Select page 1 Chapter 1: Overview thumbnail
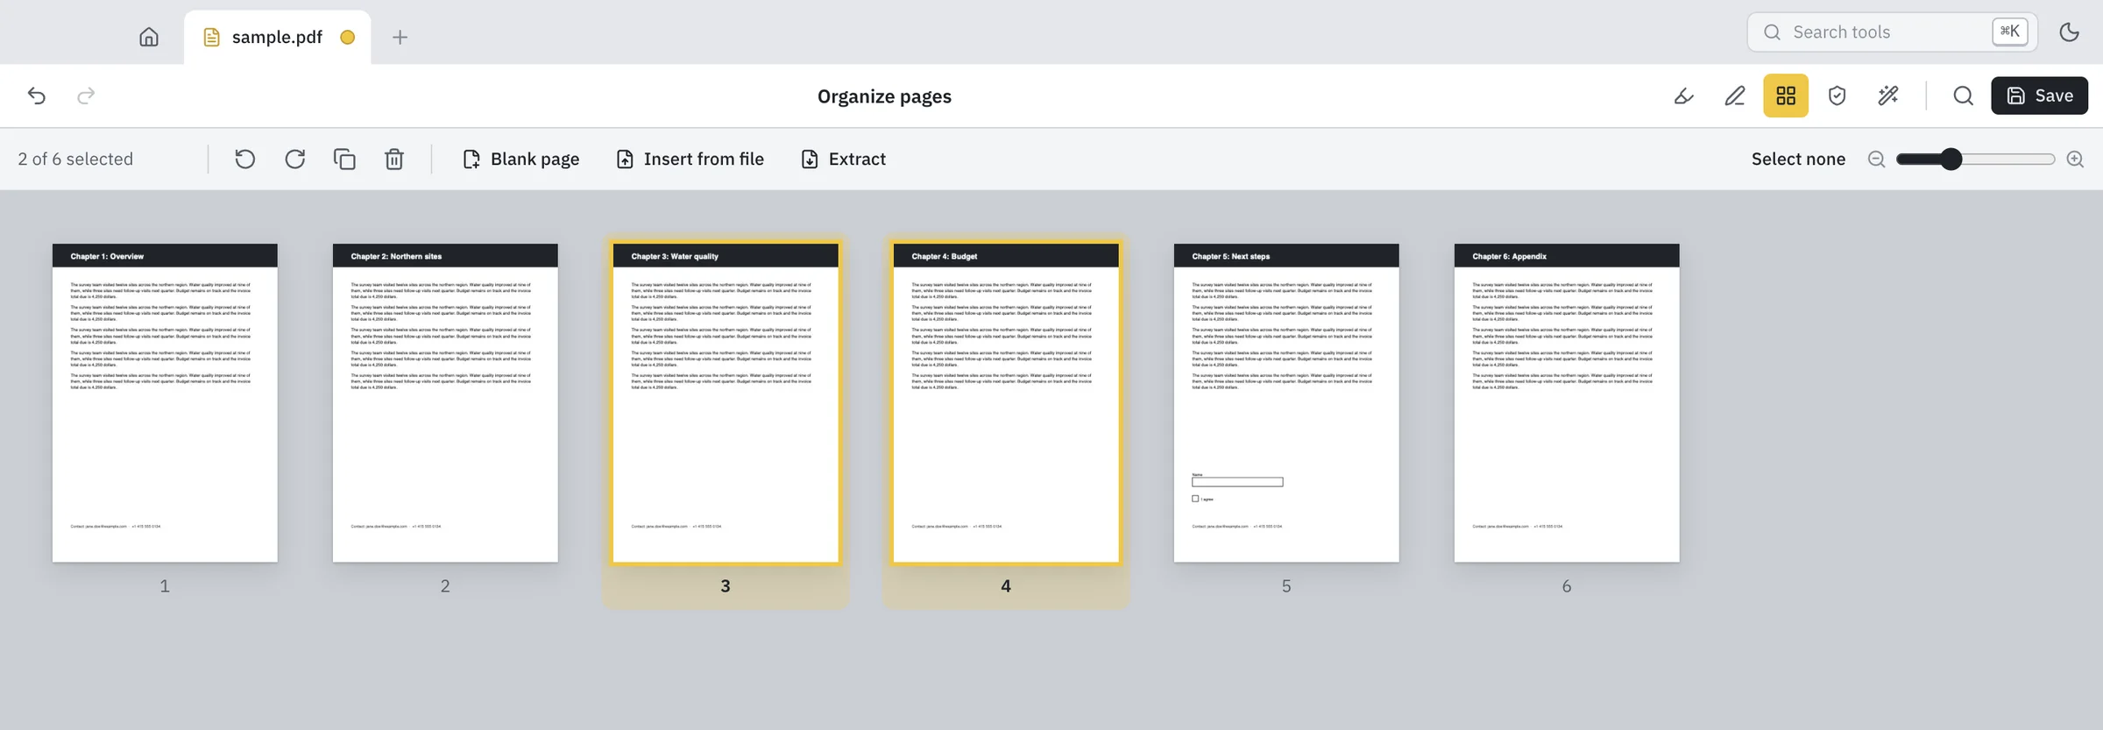 [x=165, y=403]
